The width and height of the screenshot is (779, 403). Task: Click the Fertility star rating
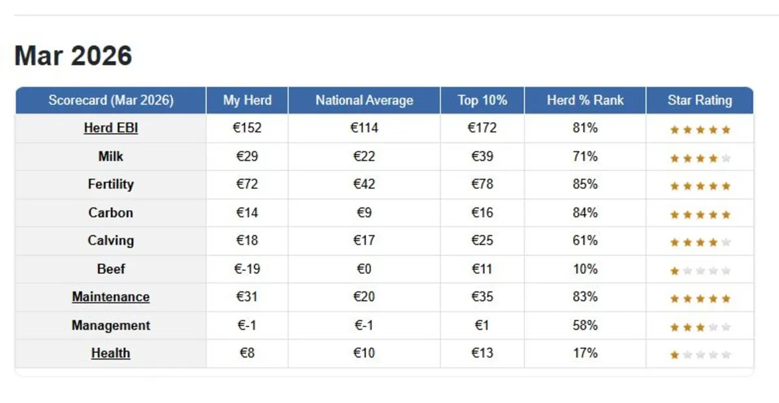click(700, 186)
